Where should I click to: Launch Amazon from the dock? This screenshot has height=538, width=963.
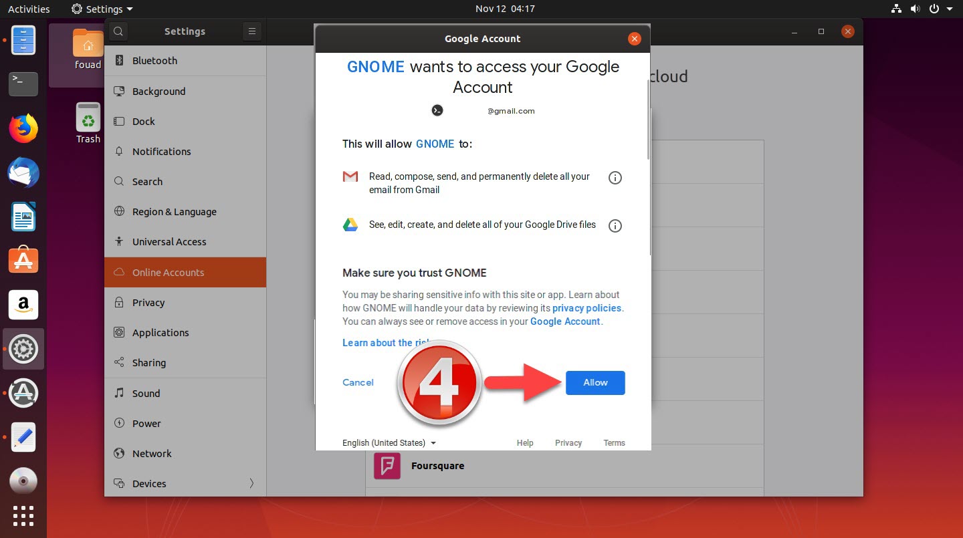click(23, 305)
